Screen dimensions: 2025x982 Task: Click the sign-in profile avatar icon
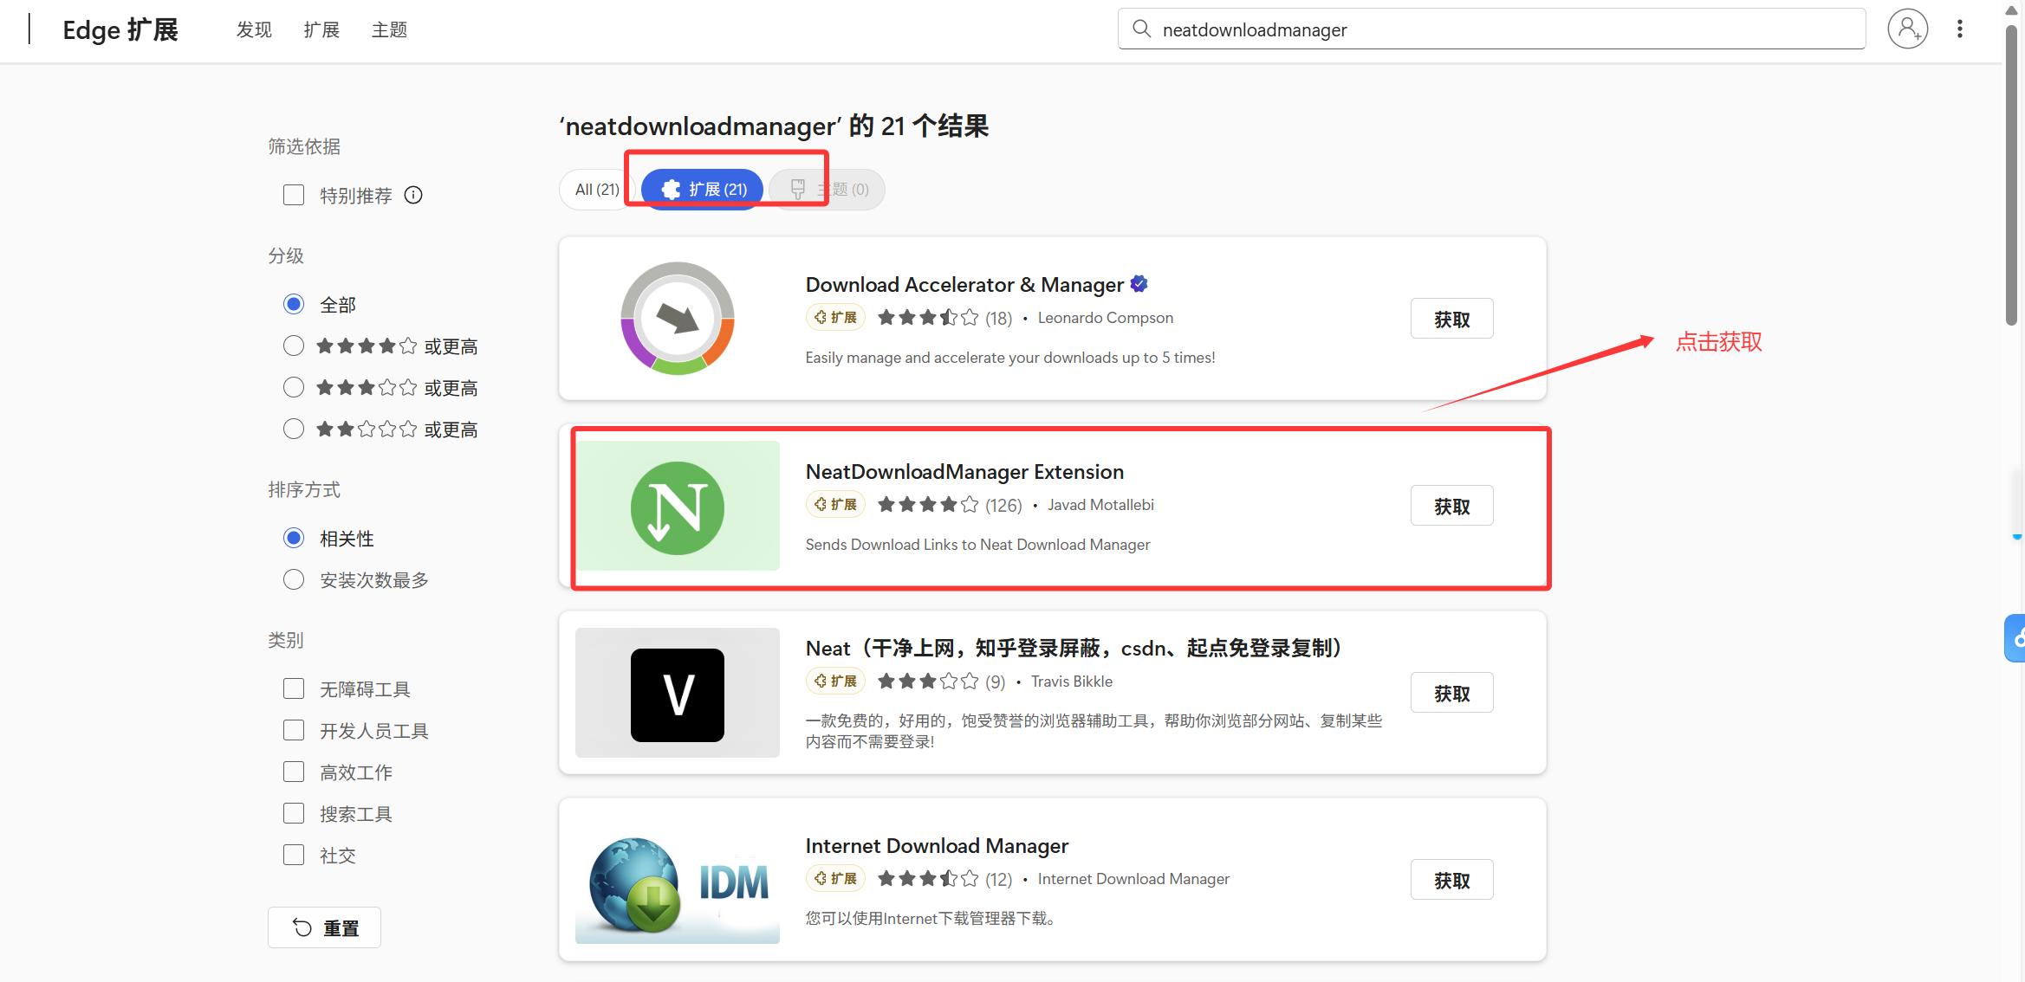(1907, 29)
